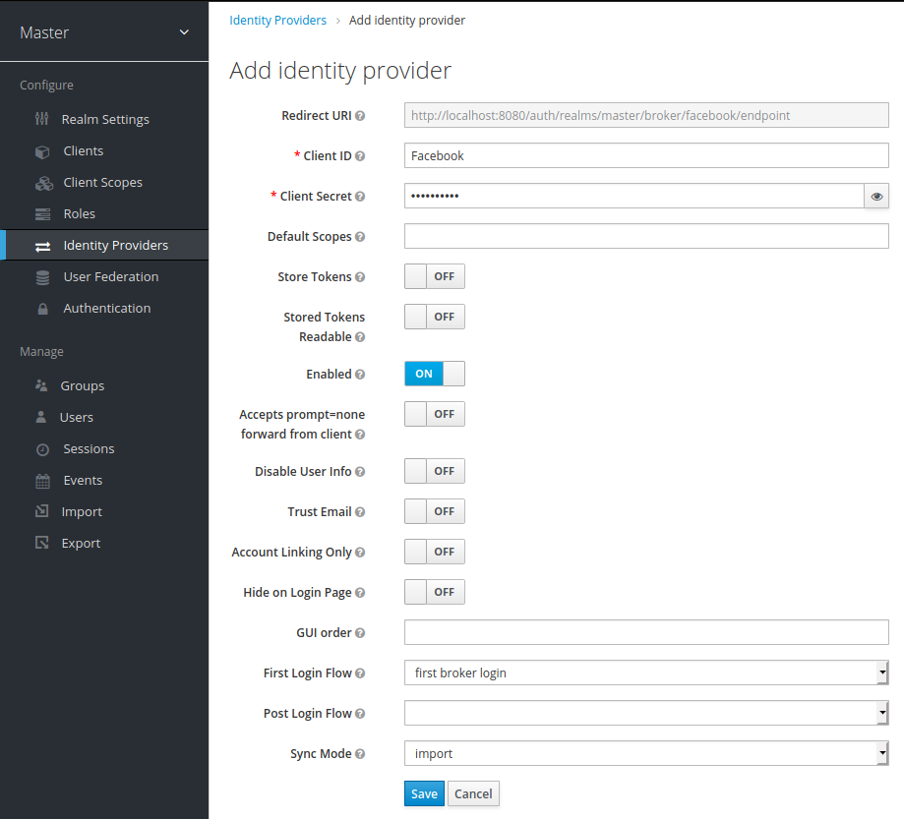
Task: Show help tooltip for Hide on Login Page
Action: coord(360,593)
